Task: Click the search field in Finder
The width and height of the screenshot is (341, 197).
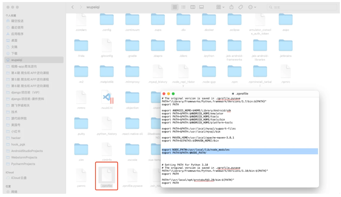Action: (301, 7)
